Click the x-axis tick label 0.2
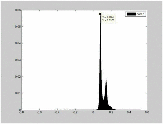163x124 pixels. click(x=111, y=112)
